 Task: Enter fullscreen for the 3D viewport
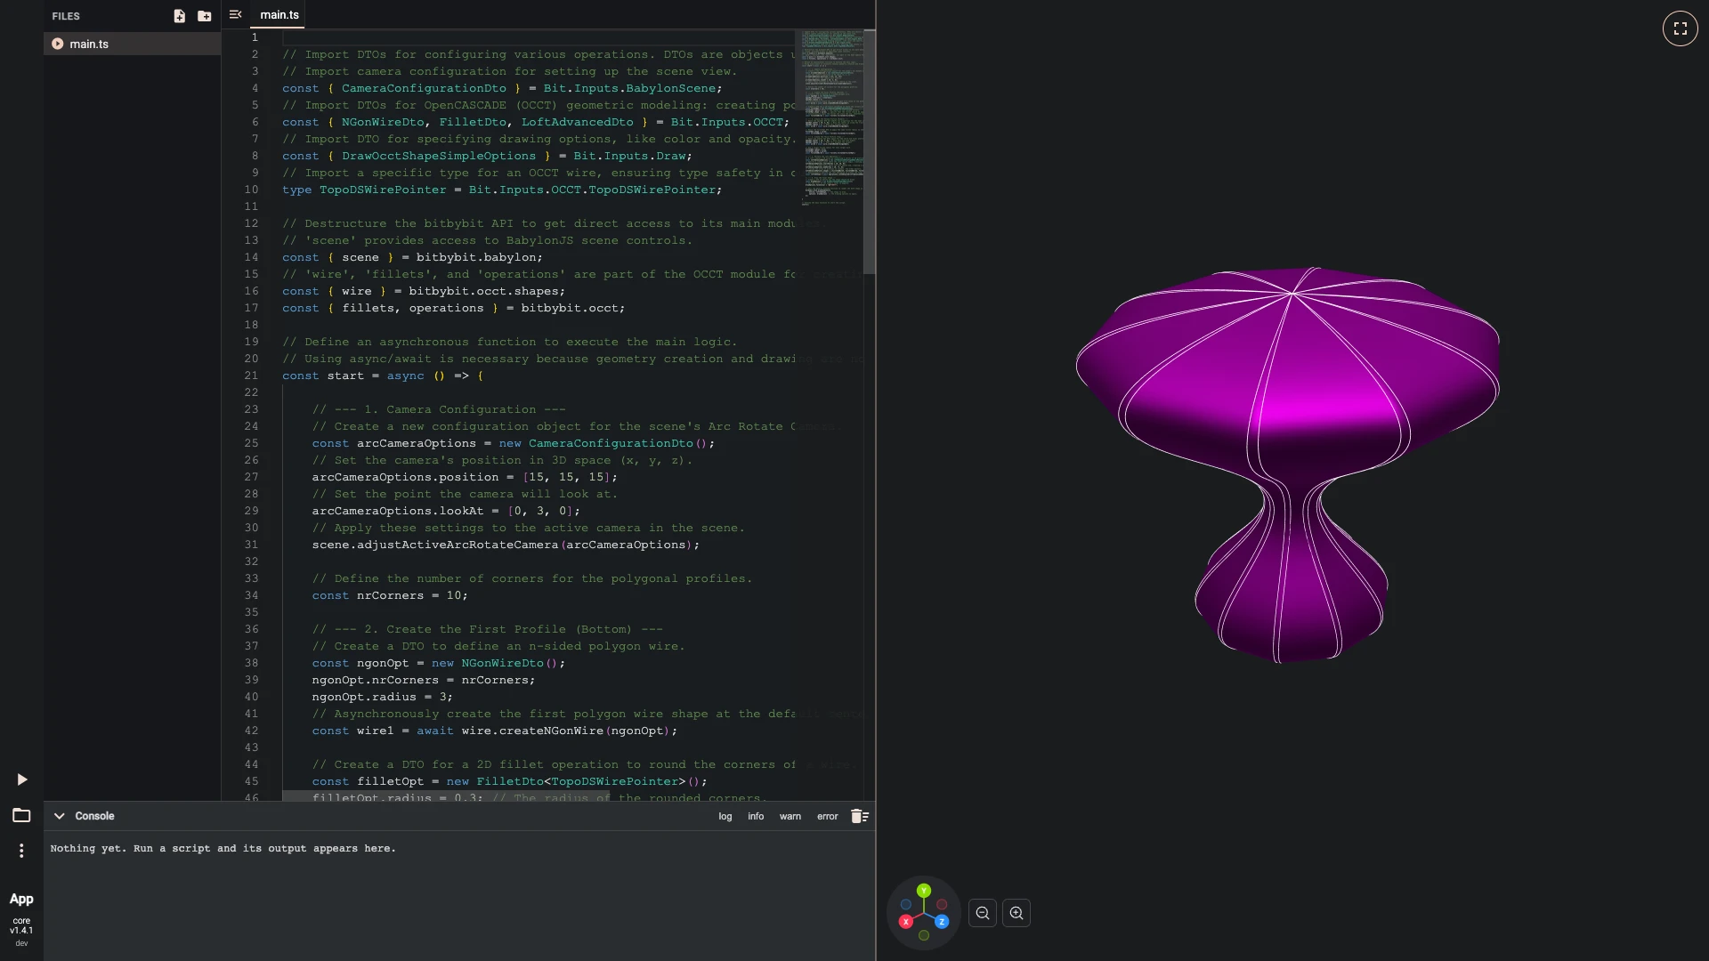1680,28
